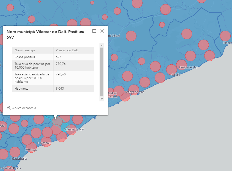Click the popup scrollbar up arrow
232x171 pixels.
tap(102, 45)
